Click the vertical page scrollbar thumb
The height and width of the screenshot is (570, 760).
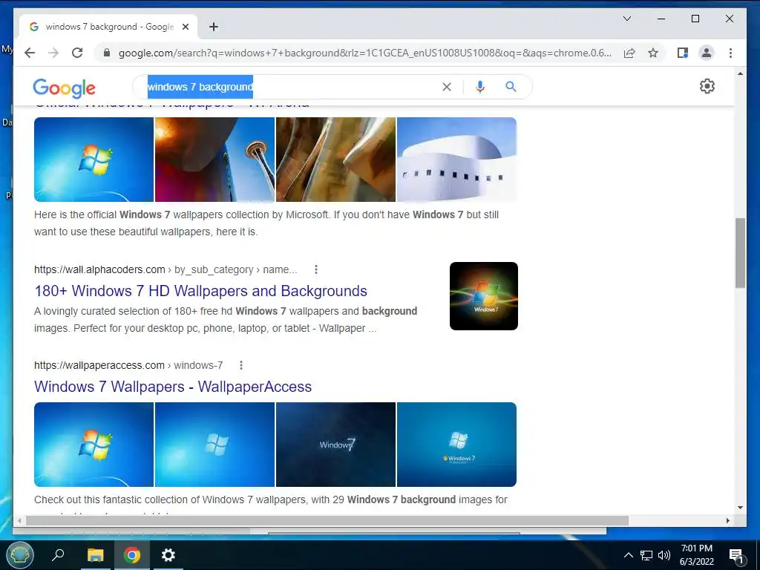(740, 253)
